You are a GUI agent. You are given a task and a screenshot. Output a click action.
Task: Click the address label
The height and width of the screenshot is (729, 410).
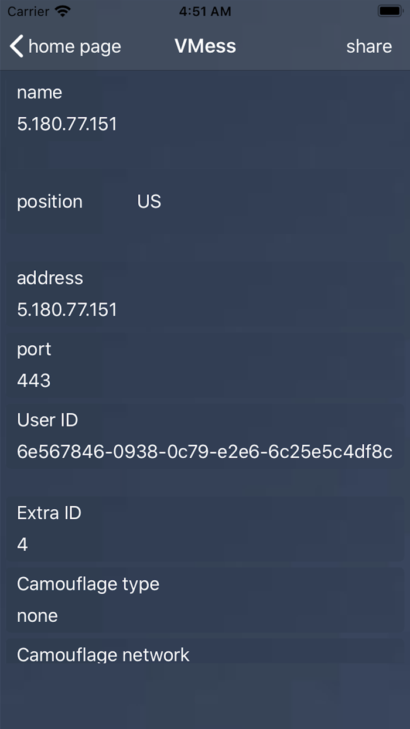click(50, 278)
